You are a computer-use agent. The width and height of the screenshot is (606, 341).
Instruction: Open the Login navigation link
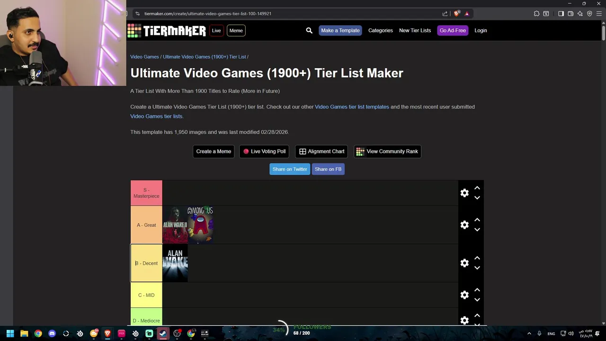481,30
